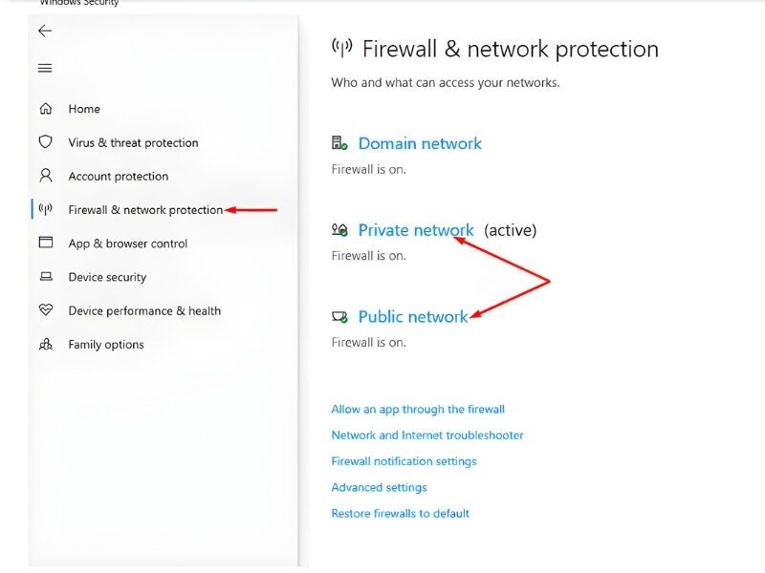Screen dimensions: 765x573
Task: Click the Device performance heart icon
Action: click(45, 310)
